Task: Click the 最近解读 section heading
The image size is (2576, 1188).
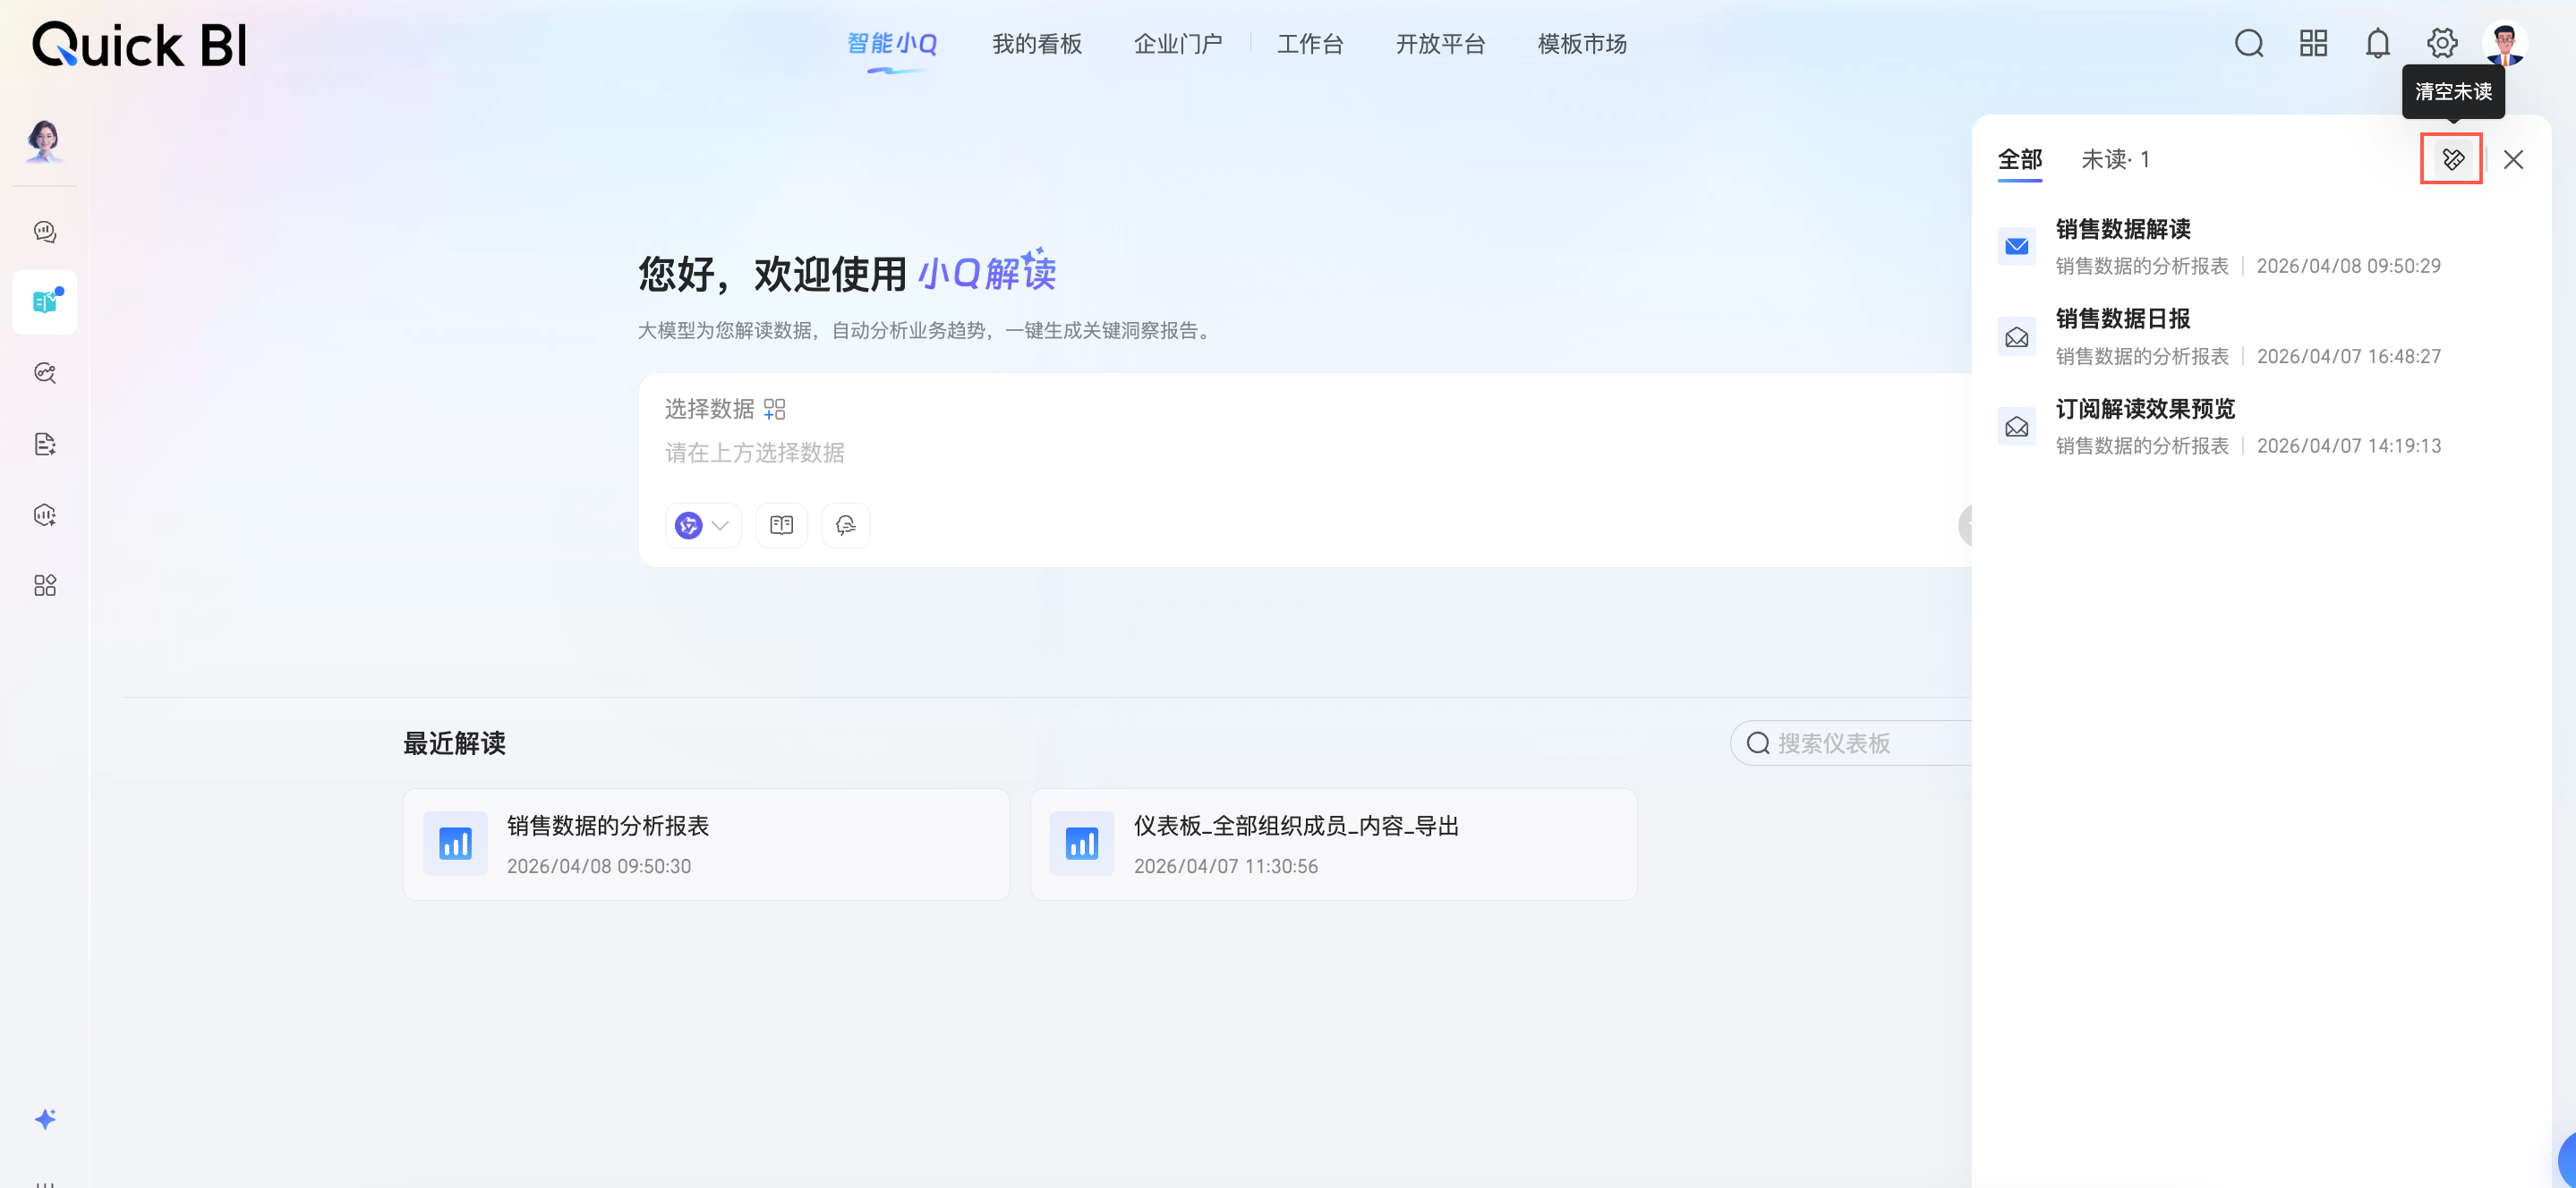Action: tap(454, 743)
